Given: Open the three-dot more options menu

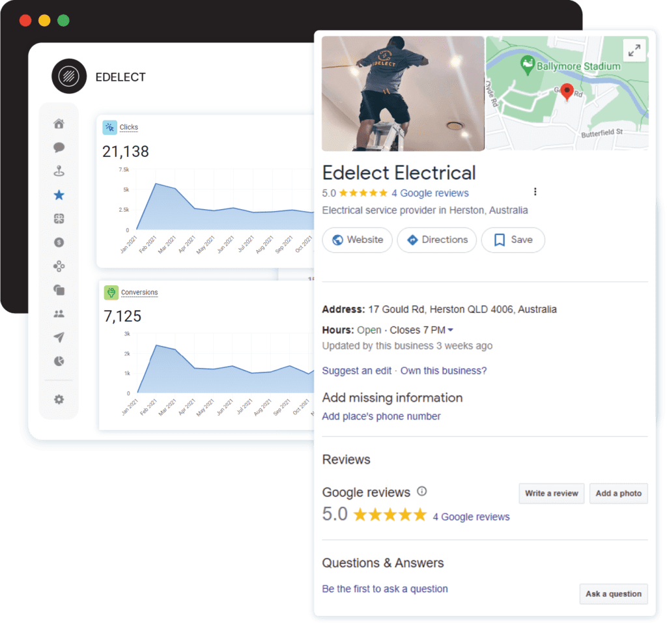Looking at the screenshot, I should click(535, 192).
